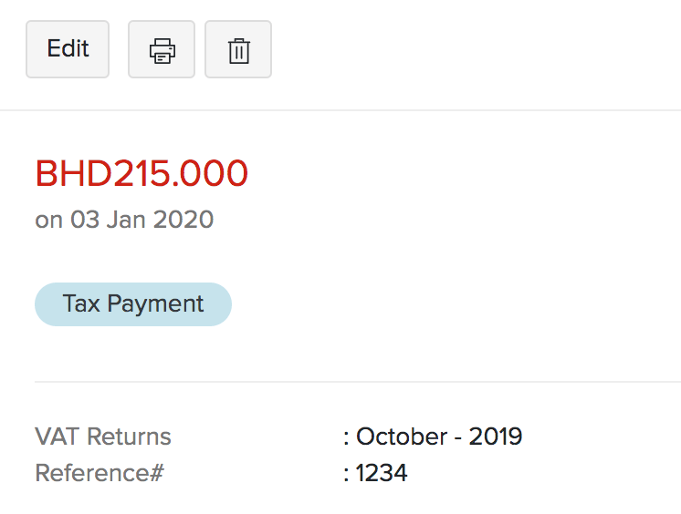The height and width of the screenshot is (514, 681).
Task: Click the word October in VAT Returns
Action: coord(401,436)
